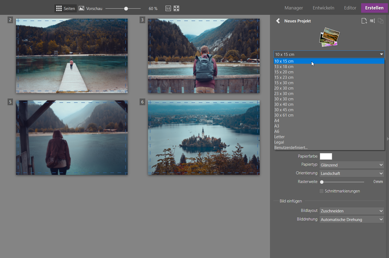This screenshot has height=258, width=389.
Task: Choose Benutzerdefiniert custom size
Action: point(329,148)
